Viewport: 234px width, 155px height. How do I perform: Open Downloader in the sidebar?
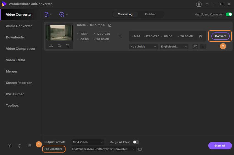point(15,37)
